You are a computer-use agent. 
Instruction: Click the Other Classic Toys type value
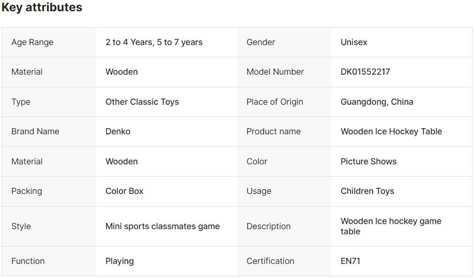[x=142, y=102]
